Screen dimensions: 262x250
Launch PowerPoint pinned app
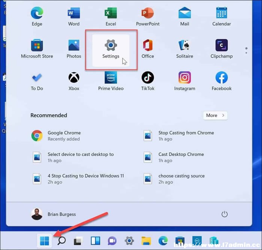(148, 16)
